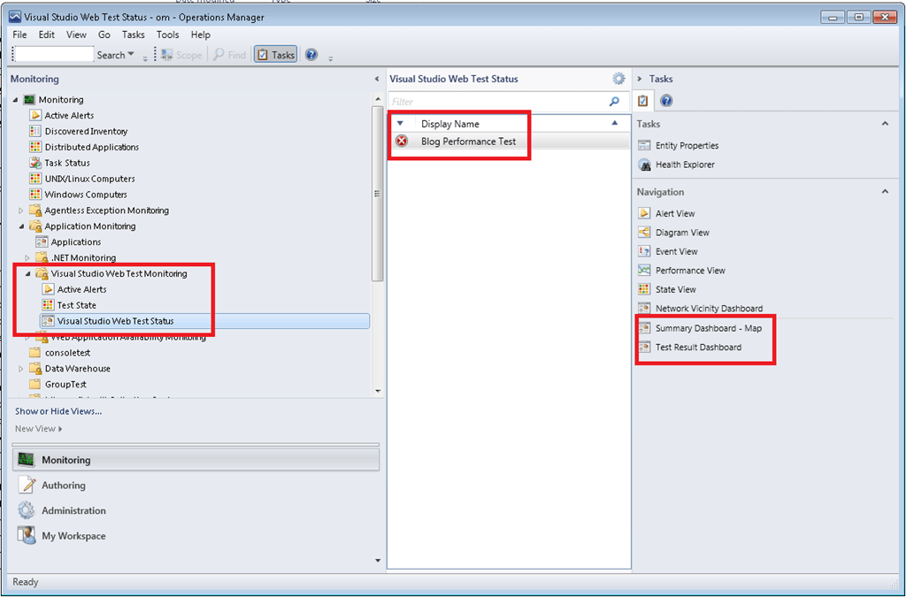This screenshot has width=906, height=597.
Task: Click the Network Vicinity Dashboard icon
Action: pos(644,309)
